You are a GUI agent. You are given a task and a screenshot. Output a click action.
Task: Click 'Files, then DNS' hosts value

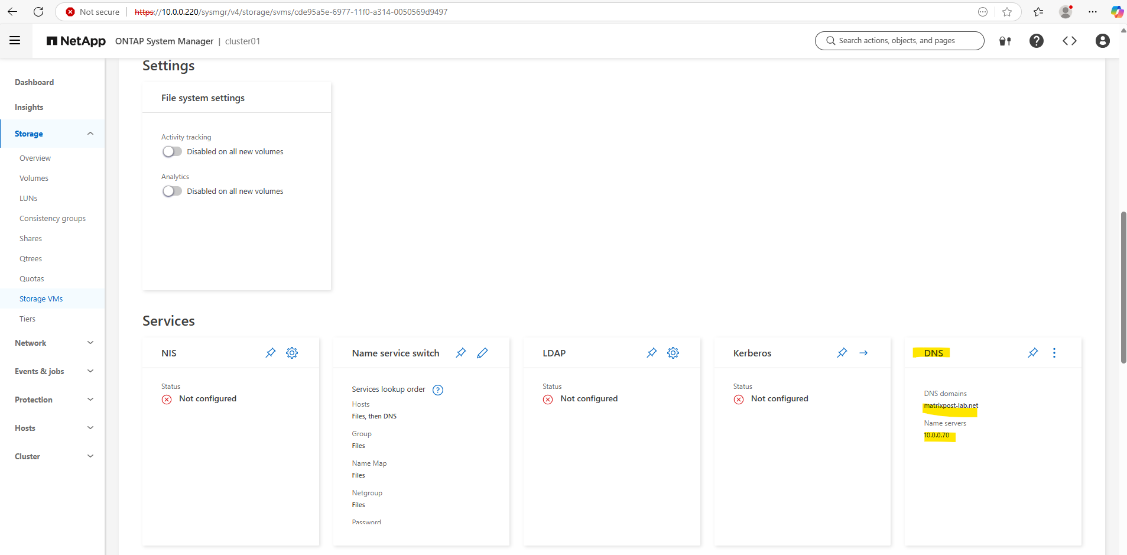pyautogui.click(x=374, y=417)
